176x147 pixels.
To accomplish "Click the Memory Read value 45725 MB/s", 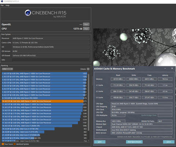I will pyautogui.click(x=118, y=79).
